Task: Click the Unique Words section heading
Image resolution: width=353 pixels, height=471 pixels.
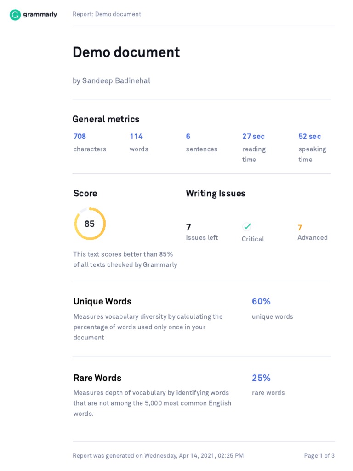Action: coord(102,302)
